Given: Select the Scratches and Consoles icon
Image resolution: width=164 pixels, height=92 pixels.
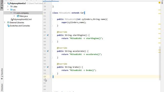Looking at the screenshot, I should click(8, 26).
